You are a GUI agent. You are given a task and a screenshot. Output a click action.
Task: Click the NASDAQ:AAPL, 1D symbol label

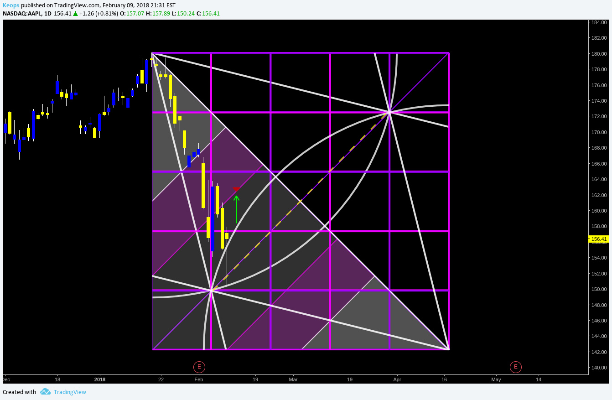(x=27, y=13)
